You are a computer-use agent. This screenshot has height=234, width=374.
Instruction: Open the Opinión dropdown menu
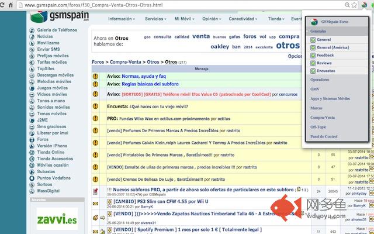212,19
